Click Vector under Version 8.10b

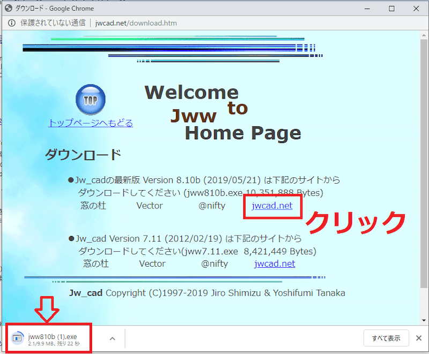(150, 206)
